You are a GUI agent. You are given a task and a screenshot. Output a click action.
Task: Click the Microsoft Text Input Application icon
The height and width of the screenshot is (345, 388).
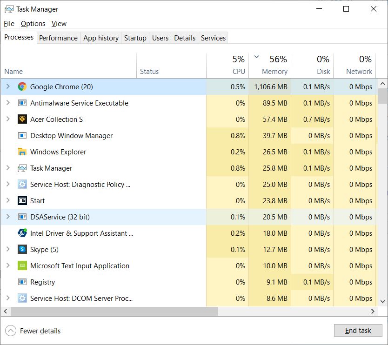[x=22, y=265]
